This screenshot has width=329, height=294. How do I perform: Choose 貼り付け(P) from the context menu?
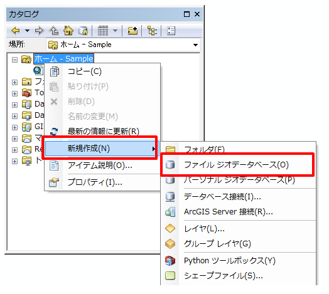coord(102,87)
